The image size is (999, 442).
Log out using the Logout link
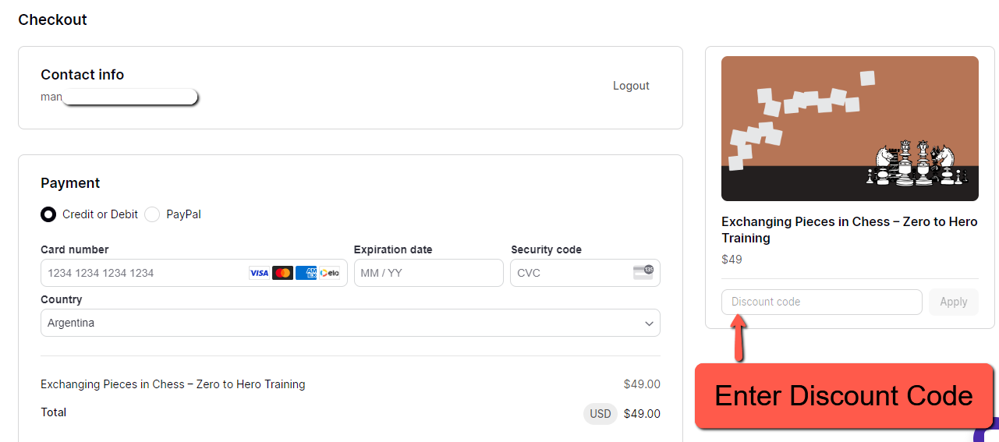click(x=631, y=86)
